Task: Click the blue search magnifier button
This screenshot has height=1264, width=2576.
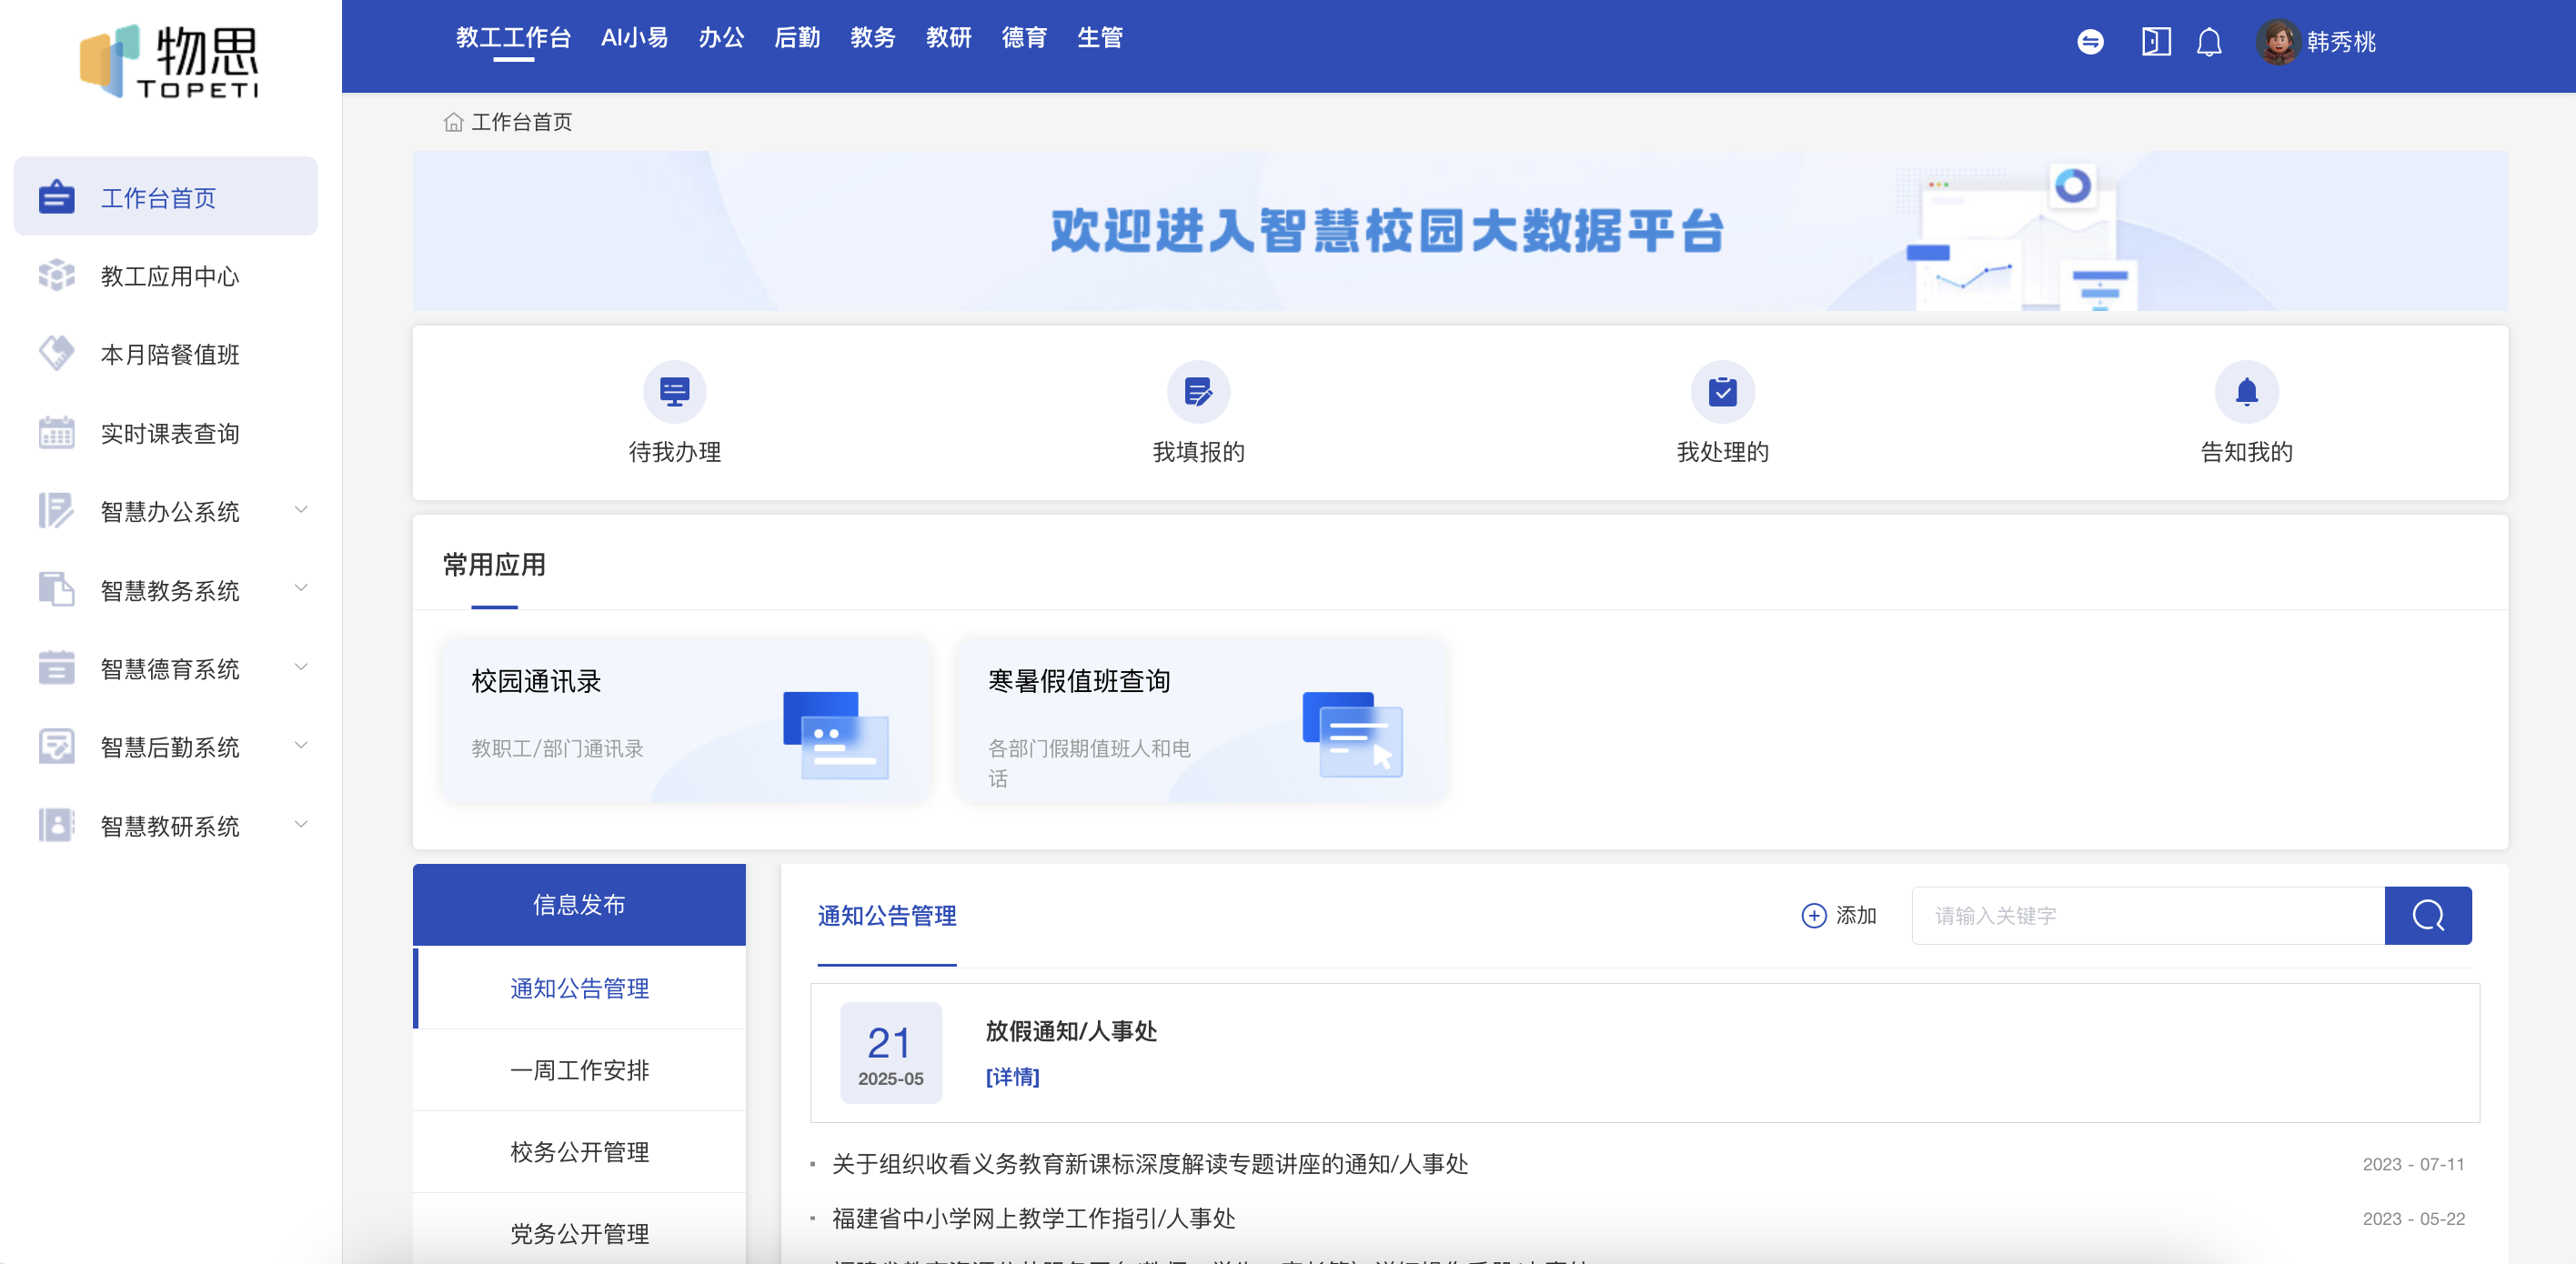Action: tap(2428, 915)
